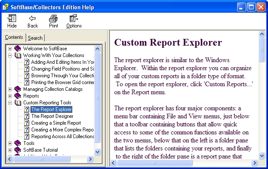This screenshot has width=268, height=169.
Task: Click topic icon for Changing Field Positions
Action: (x=27, y=69)
